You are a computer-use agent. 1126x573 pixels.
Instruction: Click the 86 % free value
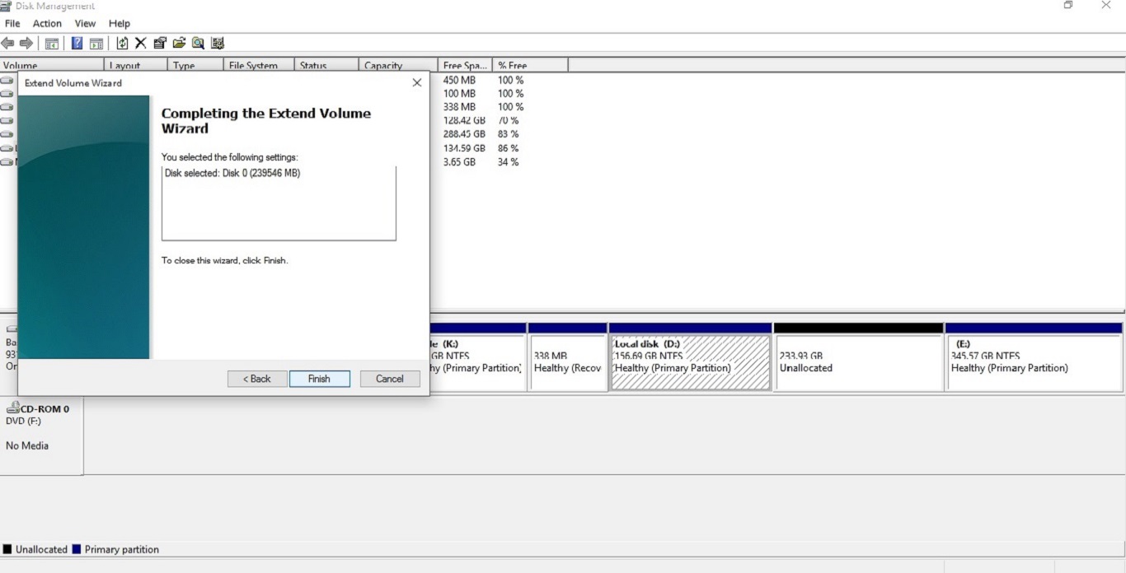508,148
